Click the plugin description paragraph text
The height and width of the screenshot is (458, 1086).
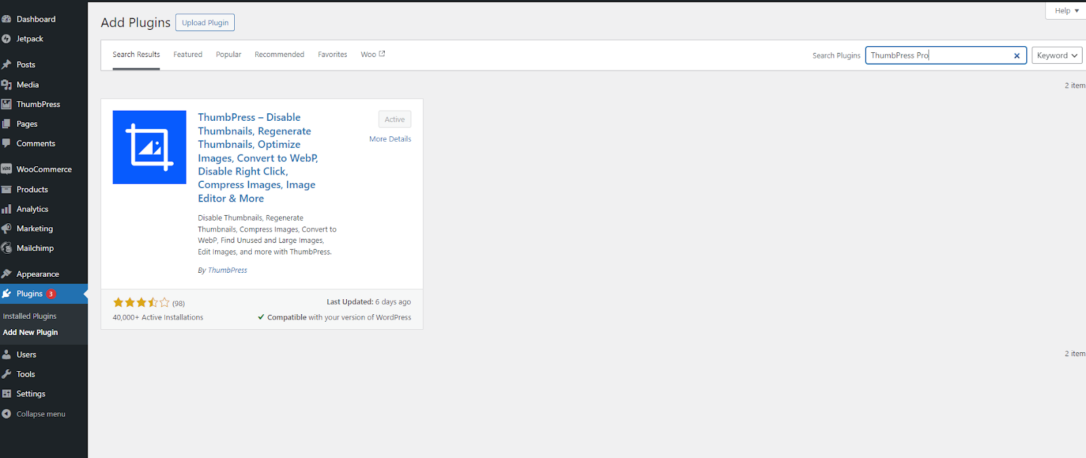coord(267,235)
